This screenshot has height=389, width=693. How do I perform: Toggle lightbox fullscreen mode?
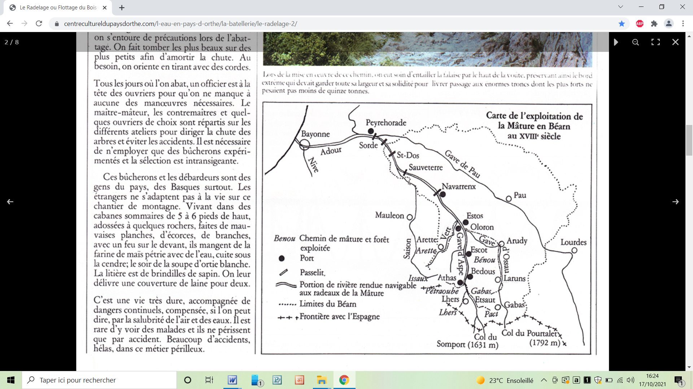click(655, 42)
